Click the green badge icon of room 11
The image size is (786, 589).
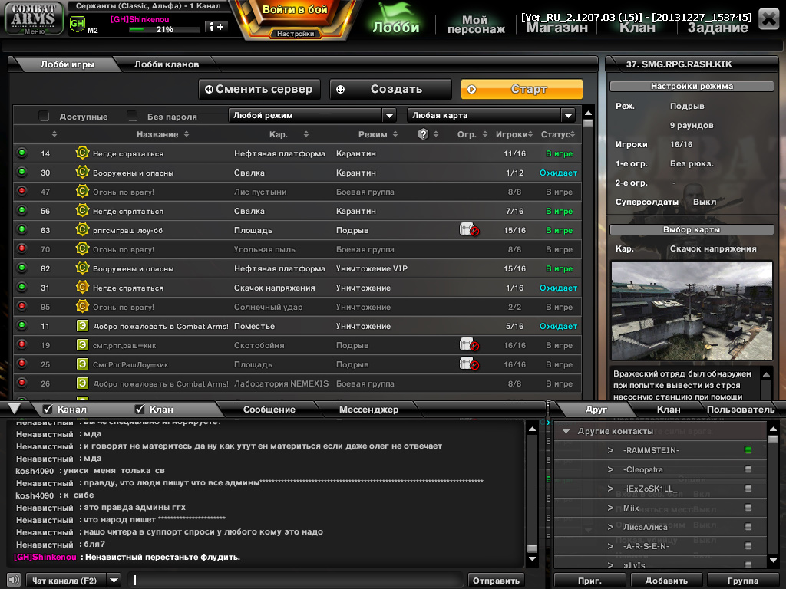(82, 325)
